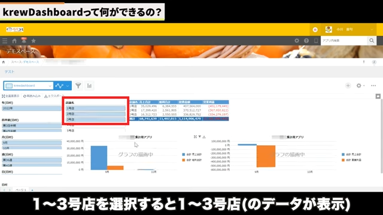Expand the left chart to full size
The height and width of the screenshot is (215, 383).
[195, 137]
